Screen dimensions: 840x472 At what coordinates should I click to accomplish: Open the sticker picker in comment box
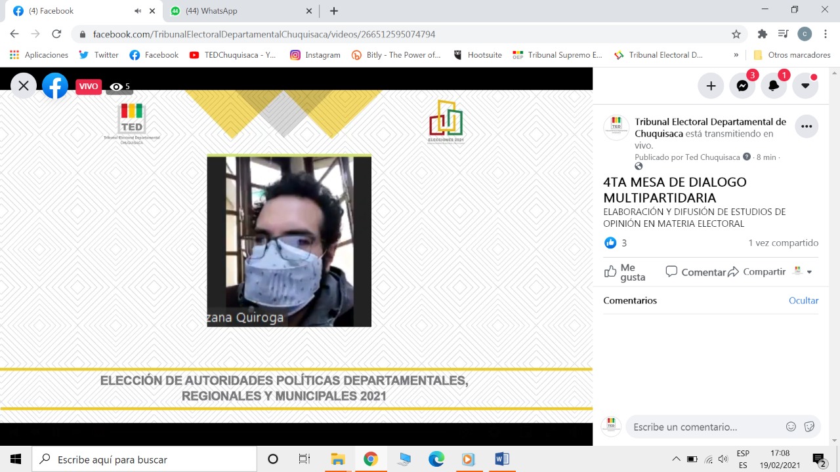[x=809, y=427]
